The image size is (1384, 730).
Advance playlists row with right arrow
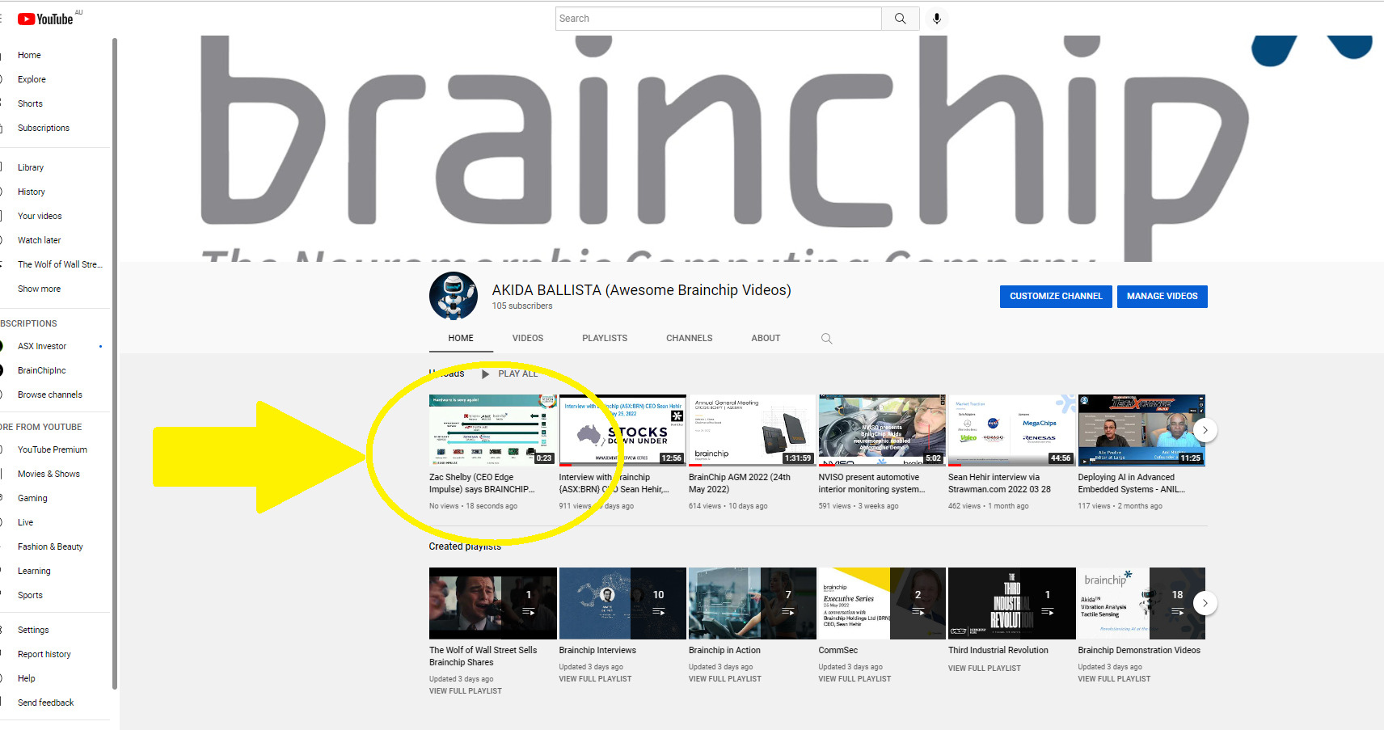tap(1205, 603)
